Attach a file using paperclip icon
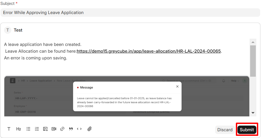262x138 pixels. point(89,129)
